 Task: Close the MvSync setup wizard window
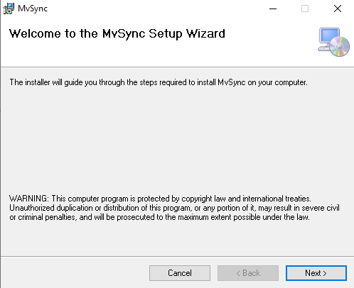point(338,9)
